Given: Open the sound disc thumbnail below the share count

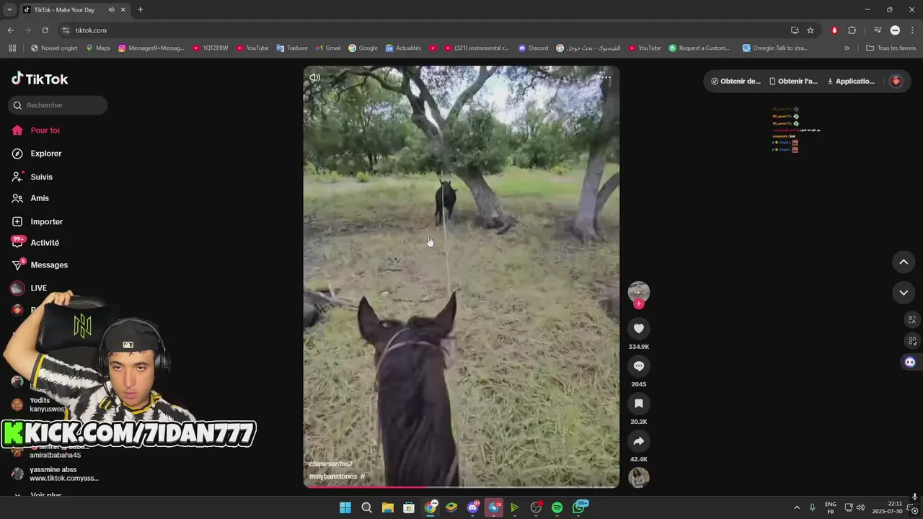Looking at the screenshot, I should 638,477.
